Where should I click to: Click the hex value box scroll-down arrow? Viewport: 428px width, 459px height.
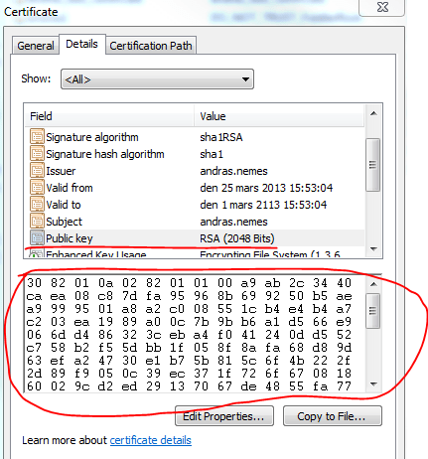pyautogui.click(x=373, y=384)
